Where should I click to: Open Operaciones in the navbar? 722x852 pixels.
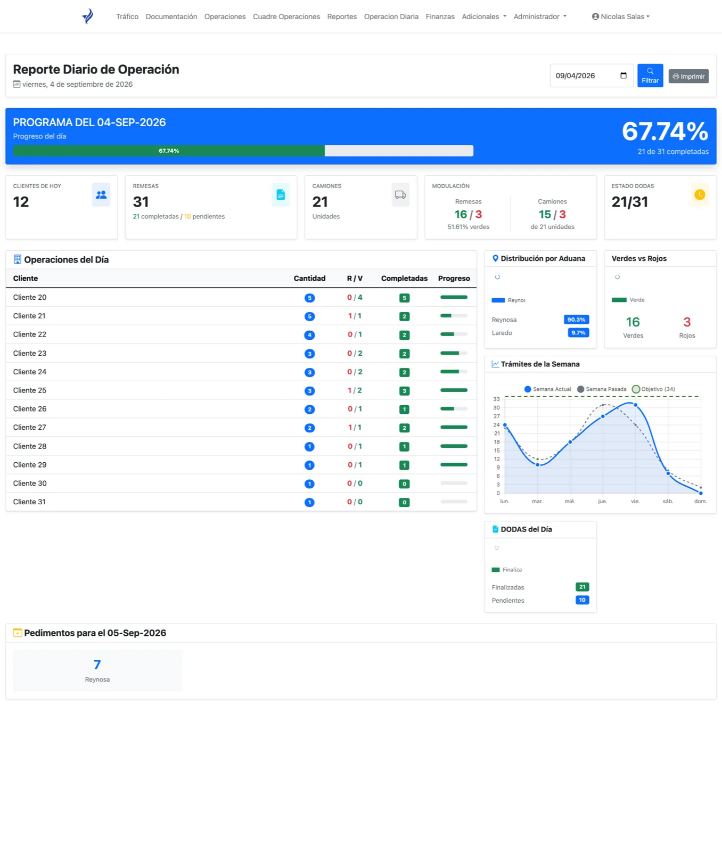click(x=225, y=17)
